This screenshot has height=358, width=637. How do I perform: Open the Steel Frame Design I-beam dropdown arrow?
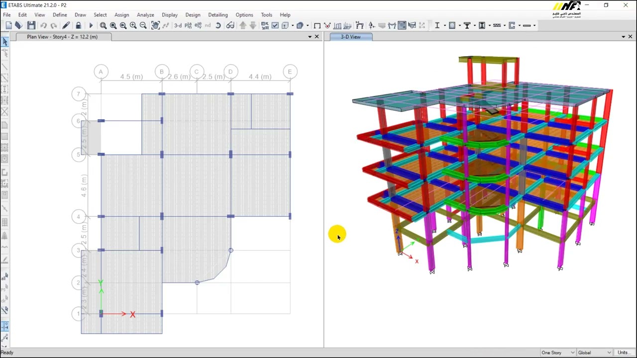445,25
